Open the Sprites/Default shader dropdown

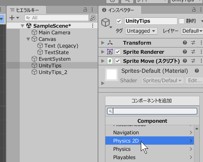coord(163,81)
